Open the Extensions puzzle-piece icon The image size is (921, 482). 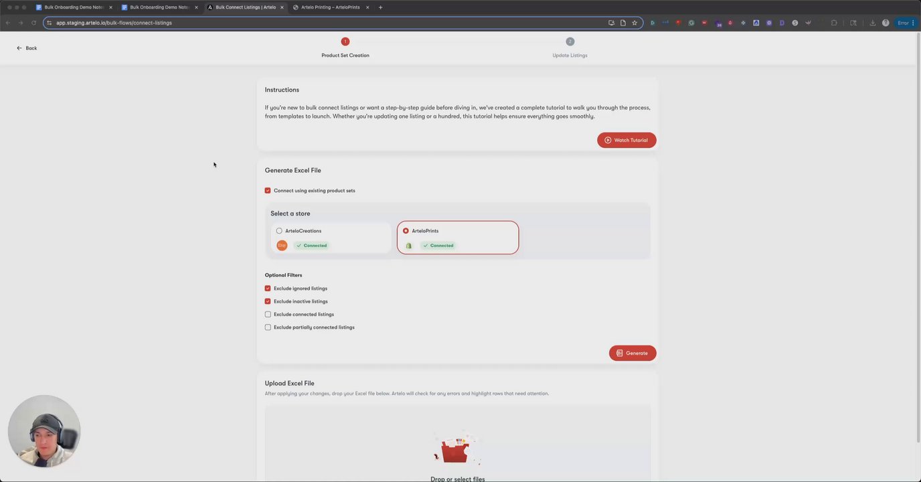click(x=834, y=23)
